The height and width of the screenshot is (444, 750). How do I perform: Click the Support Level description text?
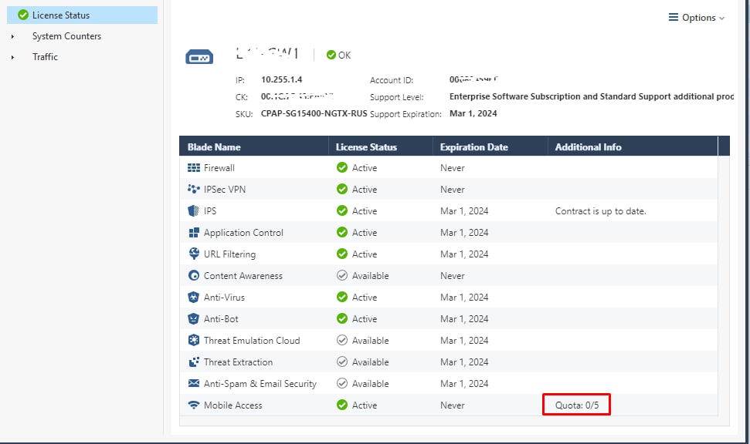pyautogui.click(x=592, y=96)
